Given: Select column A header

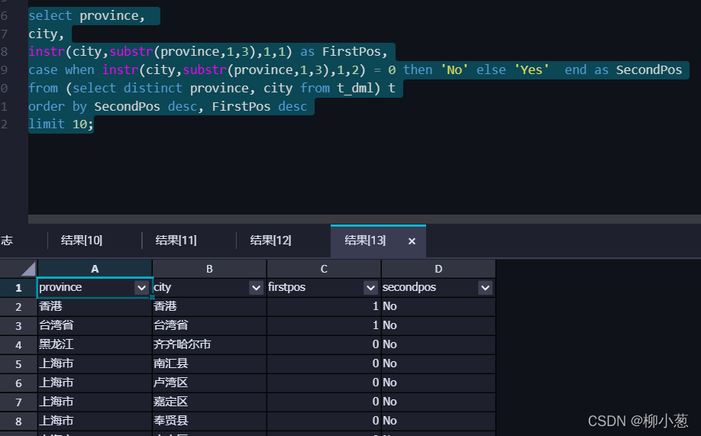Looking at the screenshot, I should [95, 269].
